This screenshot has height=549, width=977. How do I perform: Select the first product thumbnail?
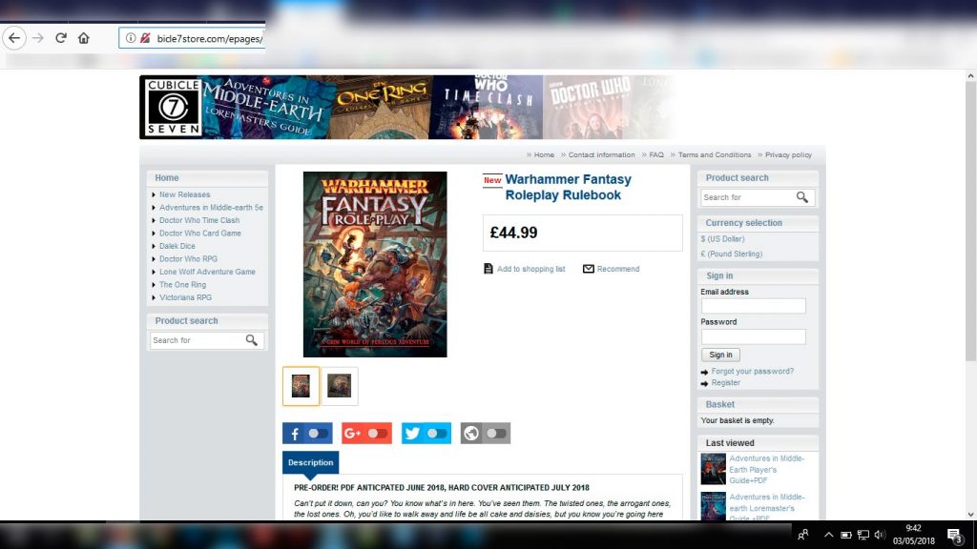[x=301, y=386]
